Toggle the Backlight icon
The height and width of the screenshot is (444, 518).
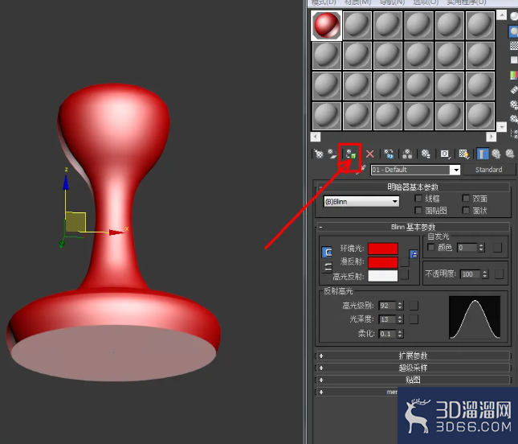click(514, 31)
